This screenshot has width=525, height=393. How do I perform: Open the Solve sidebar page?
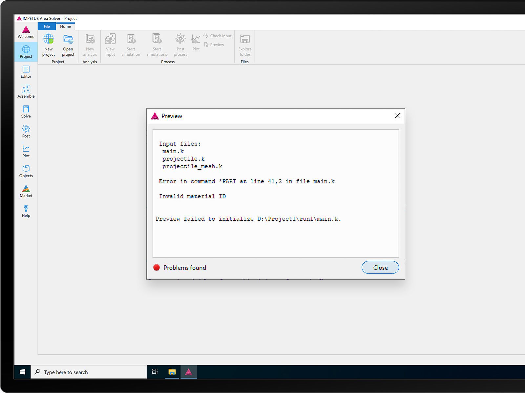pos(26,112)
